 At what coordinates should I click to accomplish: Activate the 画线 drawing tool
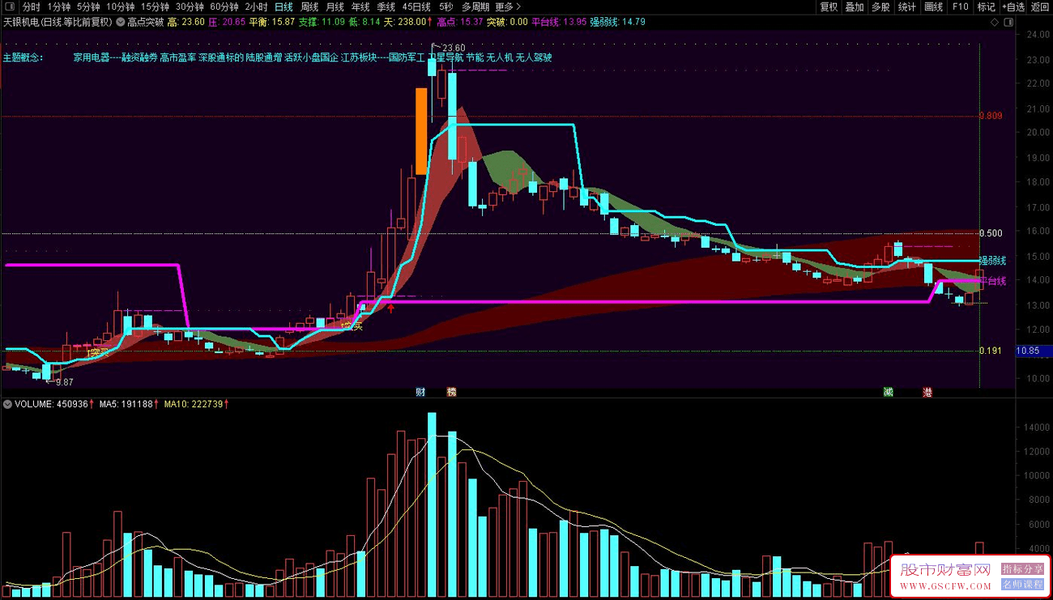point(934,6)
